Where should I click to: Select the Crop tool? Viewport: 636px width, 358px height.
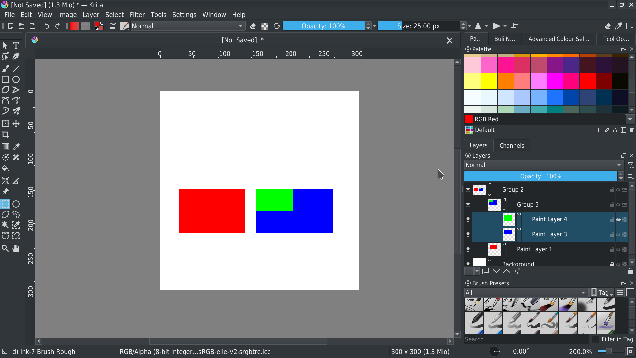click(5, 134)
